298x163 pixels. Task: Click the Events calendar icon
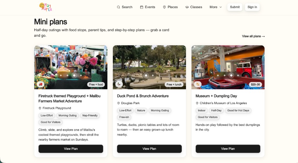coord(142,7)
